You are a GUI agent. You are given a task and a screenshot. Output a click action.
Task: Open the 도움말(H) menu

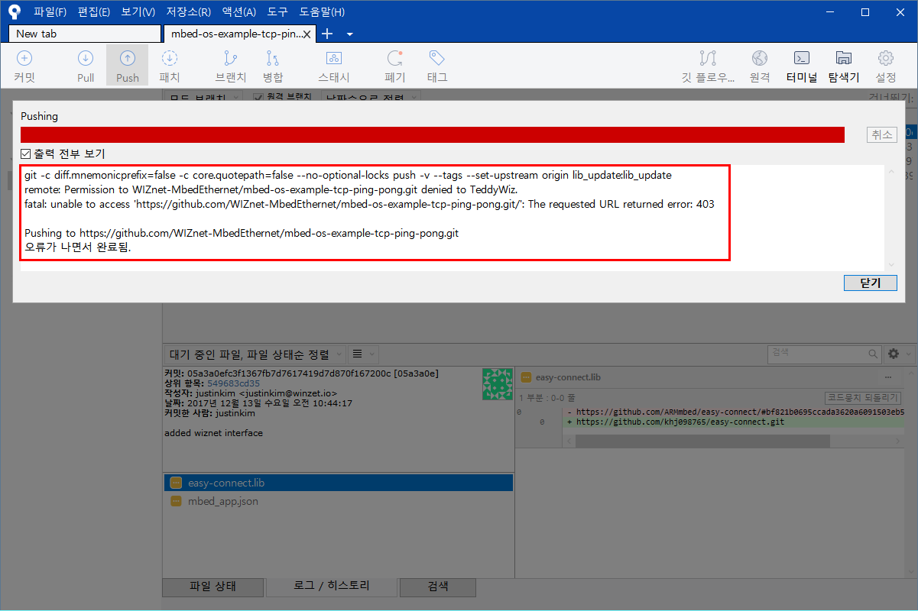[321, 11]
